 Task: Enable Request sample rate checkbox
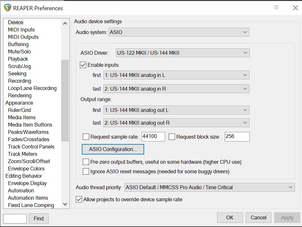pyautogui.click(x=86, y=137)
